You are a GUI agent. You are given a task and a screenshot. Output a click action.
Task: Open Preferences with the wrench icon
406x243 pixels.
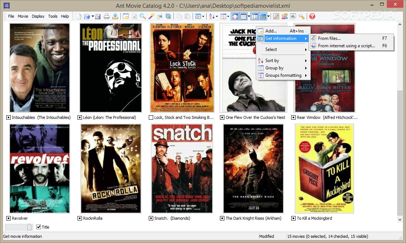tap(302, 16)
